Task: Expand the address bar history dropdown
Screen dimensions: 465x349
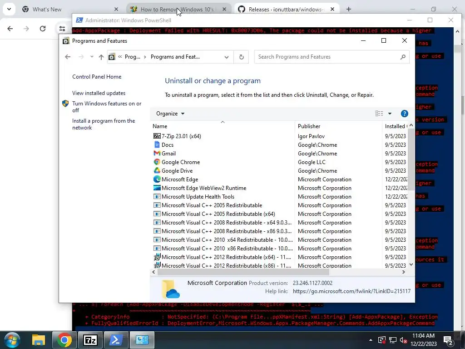Action: [x=227, y=57]
